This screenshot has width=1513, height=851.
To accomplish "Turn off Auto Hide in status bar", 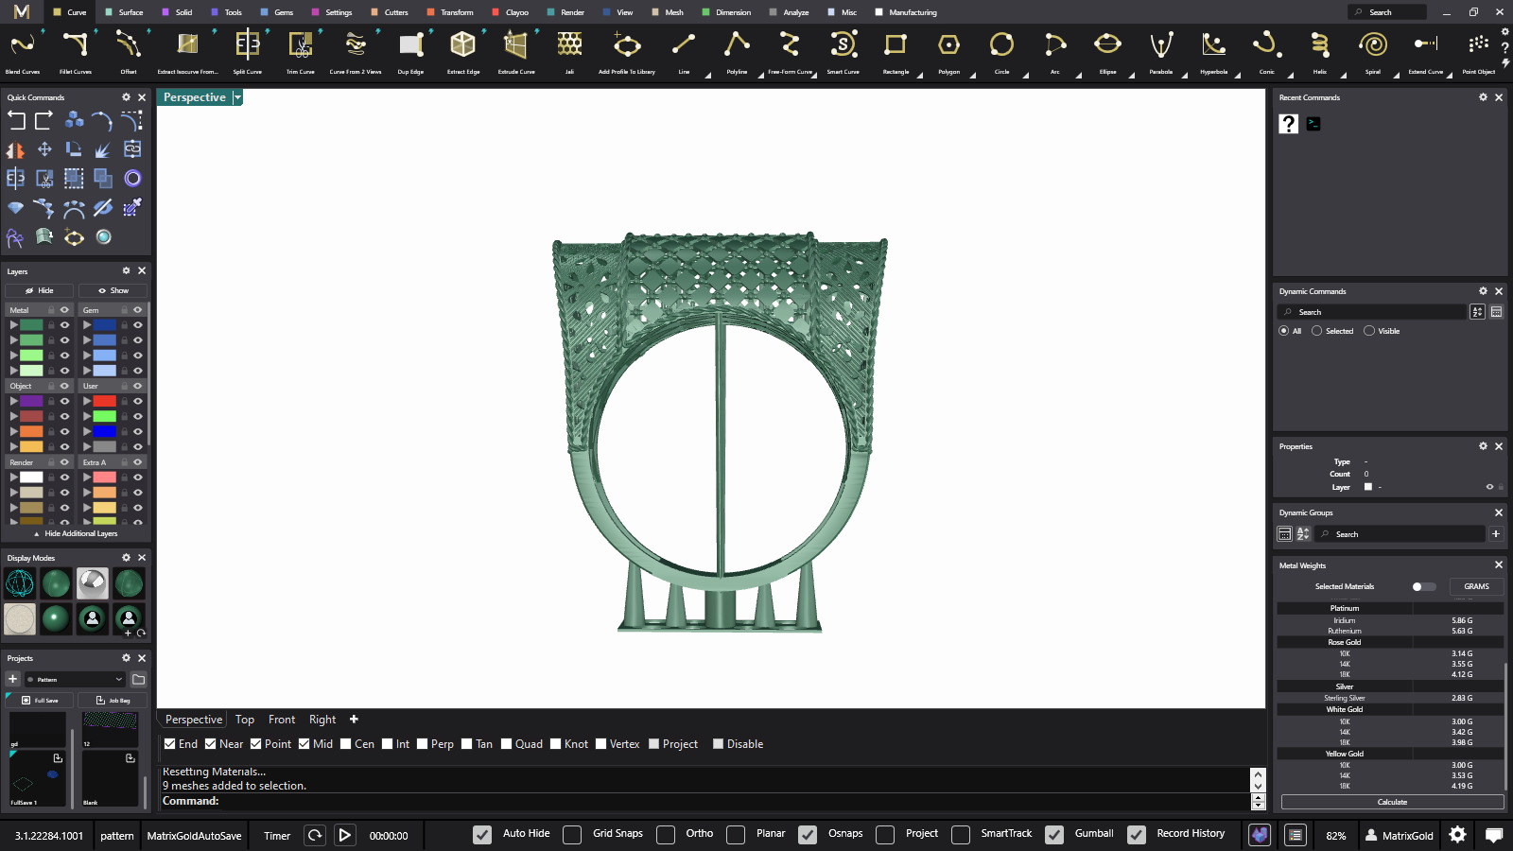I will tap(482, 835).
